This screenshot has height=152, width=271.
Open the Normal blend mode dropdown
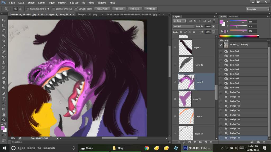pyautogui.click(x=184, y=26)
